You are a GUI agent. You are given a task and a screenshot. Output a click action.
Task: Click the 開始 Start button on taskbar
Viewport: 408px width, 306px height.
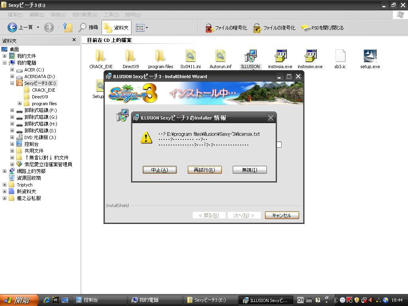(19, 300)
